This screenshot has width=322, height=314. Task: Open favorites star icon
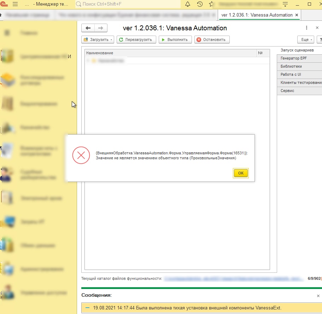pyautogui.click(x=211, y=4)
